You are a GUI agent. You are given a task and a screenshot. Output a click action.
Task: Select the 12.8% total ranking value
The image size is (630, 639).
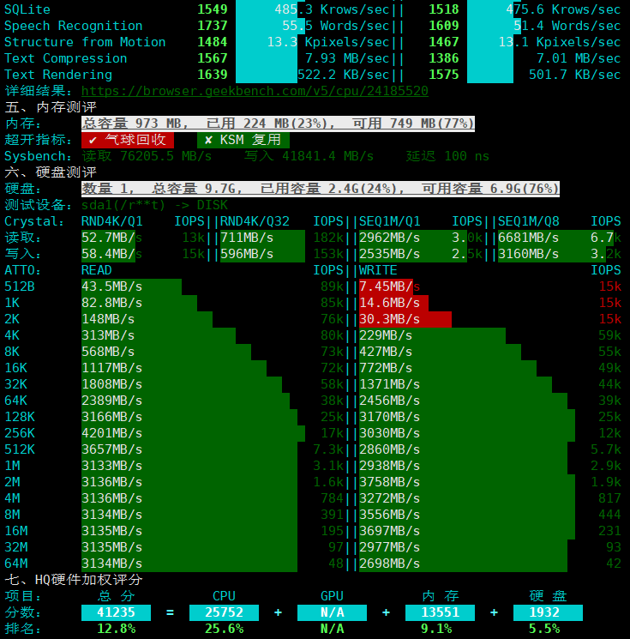coord(116,629)
